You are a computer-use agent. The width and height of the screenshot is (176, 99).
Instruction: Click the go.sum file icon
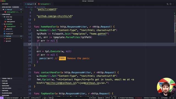point(4,41)
